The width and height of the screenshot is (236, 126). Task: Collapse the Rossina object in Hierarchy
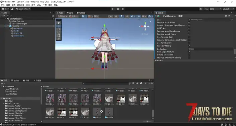pyautogui.click(x=8, y=26)
